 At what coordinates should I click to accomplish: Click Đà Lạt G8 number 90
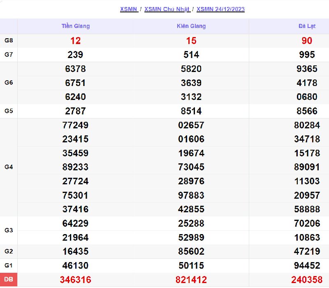pos(307,41)
